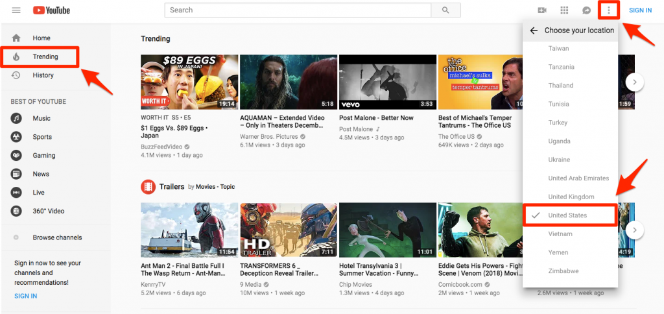This screenshot has height=314, width=664.
Task: Open History in the sidebar
Action: tap(43, 75)
